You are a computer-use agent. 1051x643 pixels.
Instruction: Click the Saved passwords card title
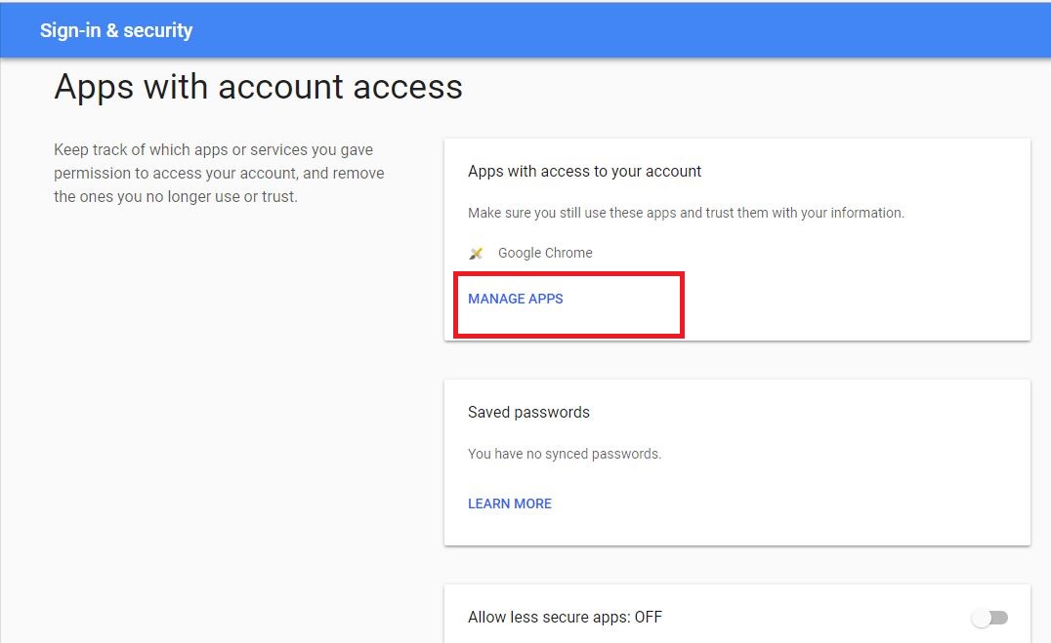[x=528, y=412]
